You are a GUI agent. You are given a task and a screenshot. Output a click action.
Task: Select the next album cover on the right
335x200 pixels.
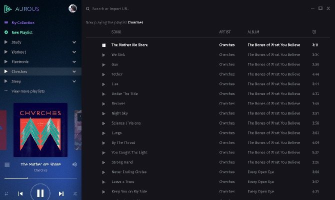tap(78, 130)
